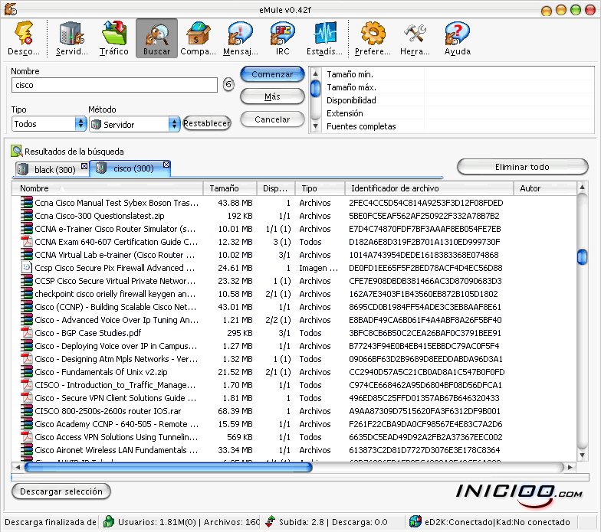Image resolution: width=601 pixels, height=532 pixels.
Task: Select the Cisco - Fundamentals Of Unix v2.zip row
Action: [x=294, y=372]
